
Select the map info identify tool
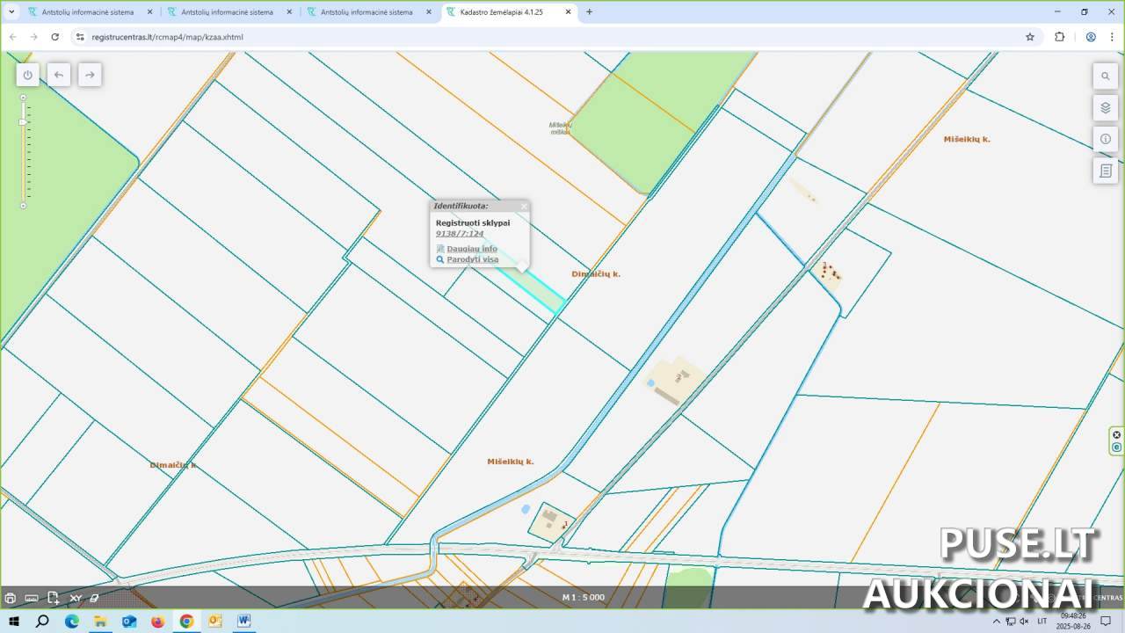[1106, 139]
